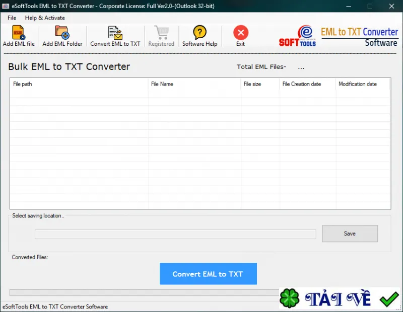This screenshot has height=312, width=403.
Task: Click the saving location path field
Action: pos(175,234)
